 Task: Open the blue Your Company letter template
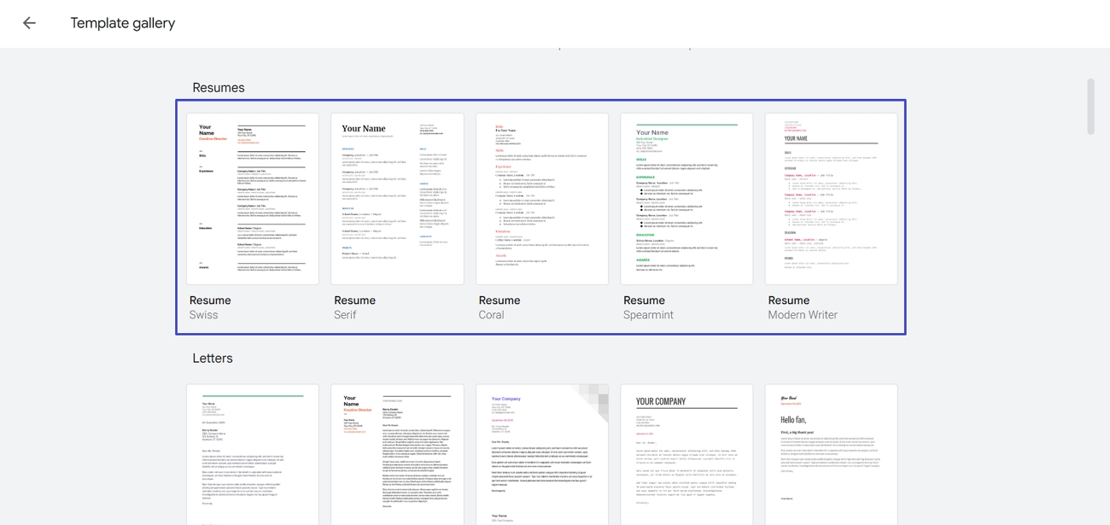pos(542,452)
